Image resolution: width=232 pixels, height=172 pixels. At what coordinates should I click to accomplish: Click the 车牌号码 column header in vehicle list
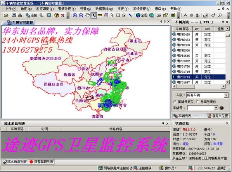[x=182, y=29]
